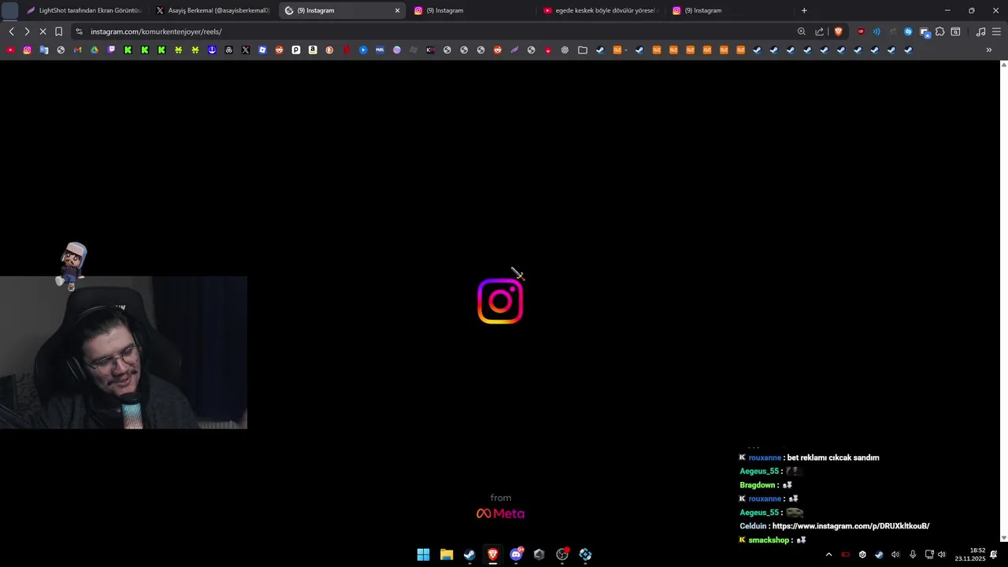
Task: Open the Twitch bookmark
Action: coord(111,50)
